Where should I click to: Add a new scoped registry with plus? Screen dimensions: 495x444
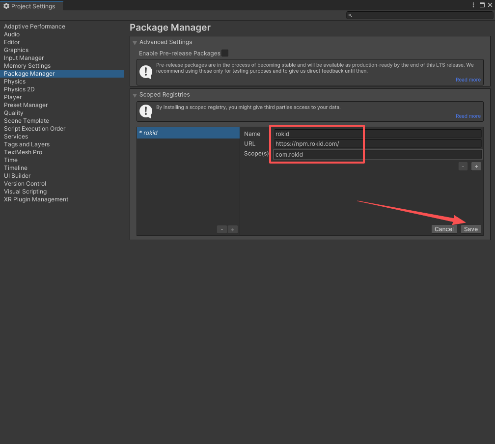coord(233,229)
